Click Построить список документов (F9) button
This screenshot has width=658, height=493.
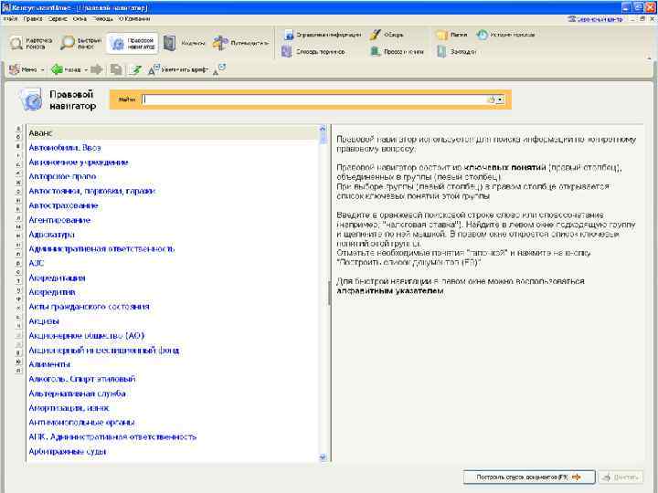(529, 477)
